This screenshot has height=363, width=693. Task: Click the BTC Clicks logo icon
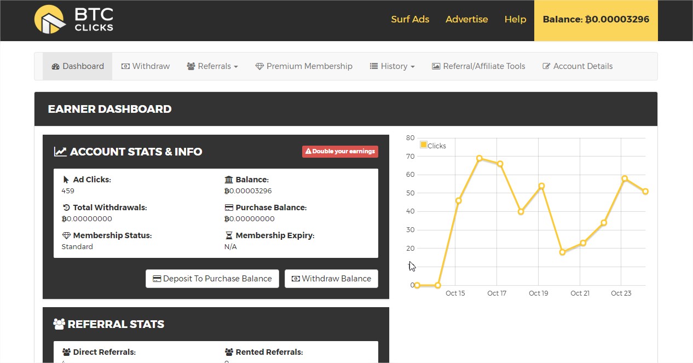(x=50, y=20)
